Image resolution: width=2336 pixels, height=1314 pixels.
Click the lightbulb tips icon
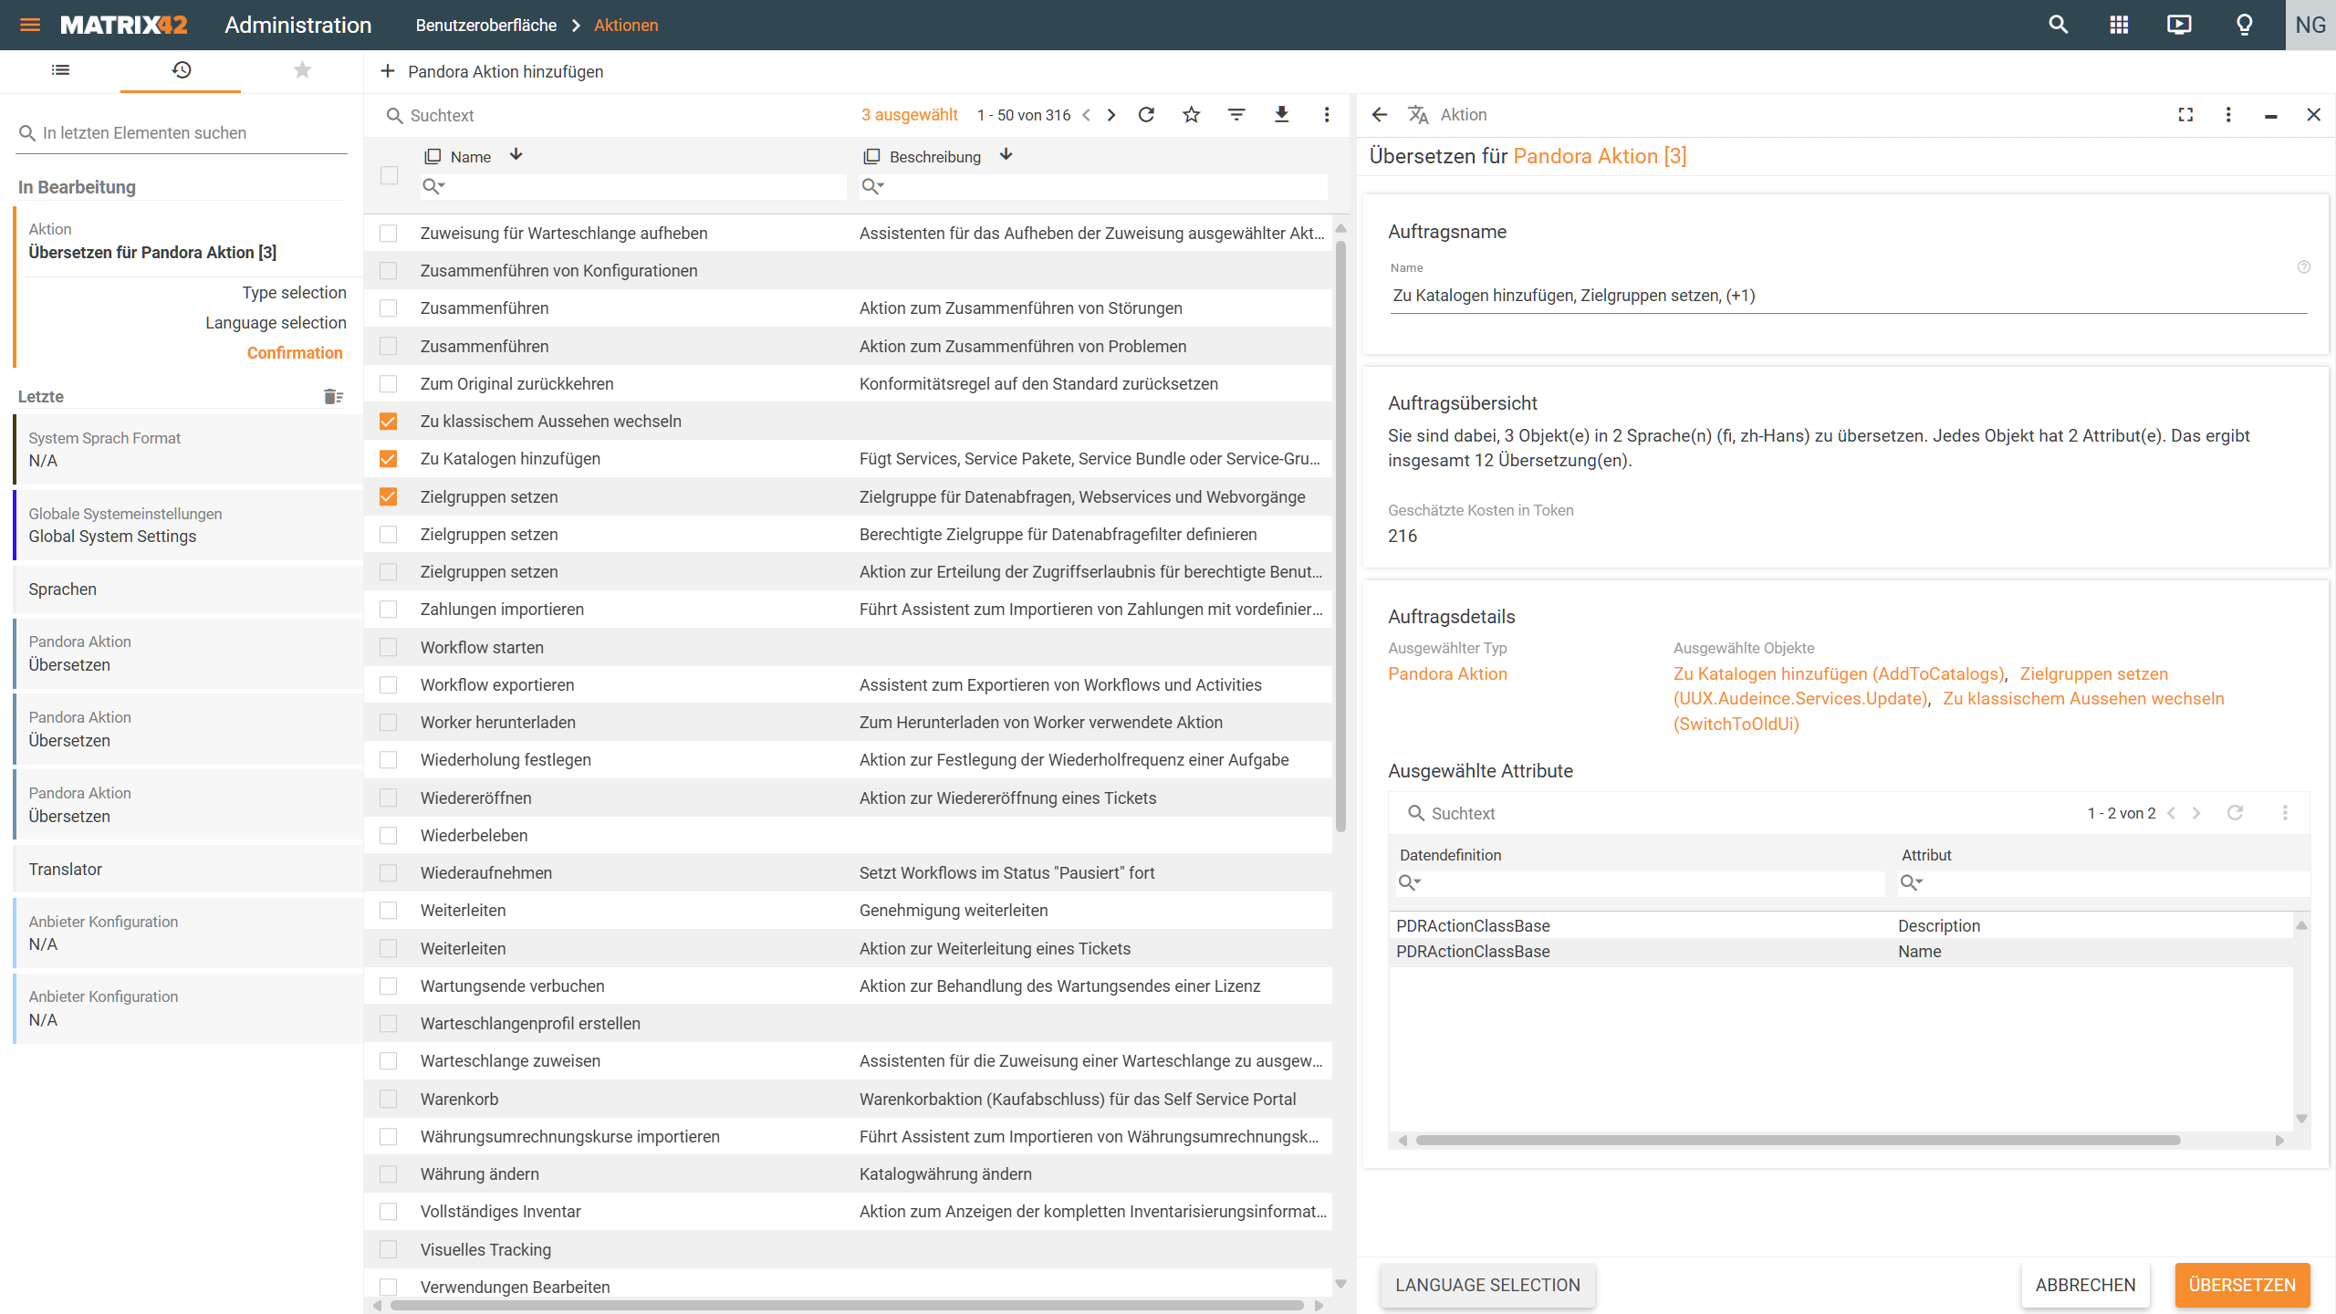(x=2245, y=25)
